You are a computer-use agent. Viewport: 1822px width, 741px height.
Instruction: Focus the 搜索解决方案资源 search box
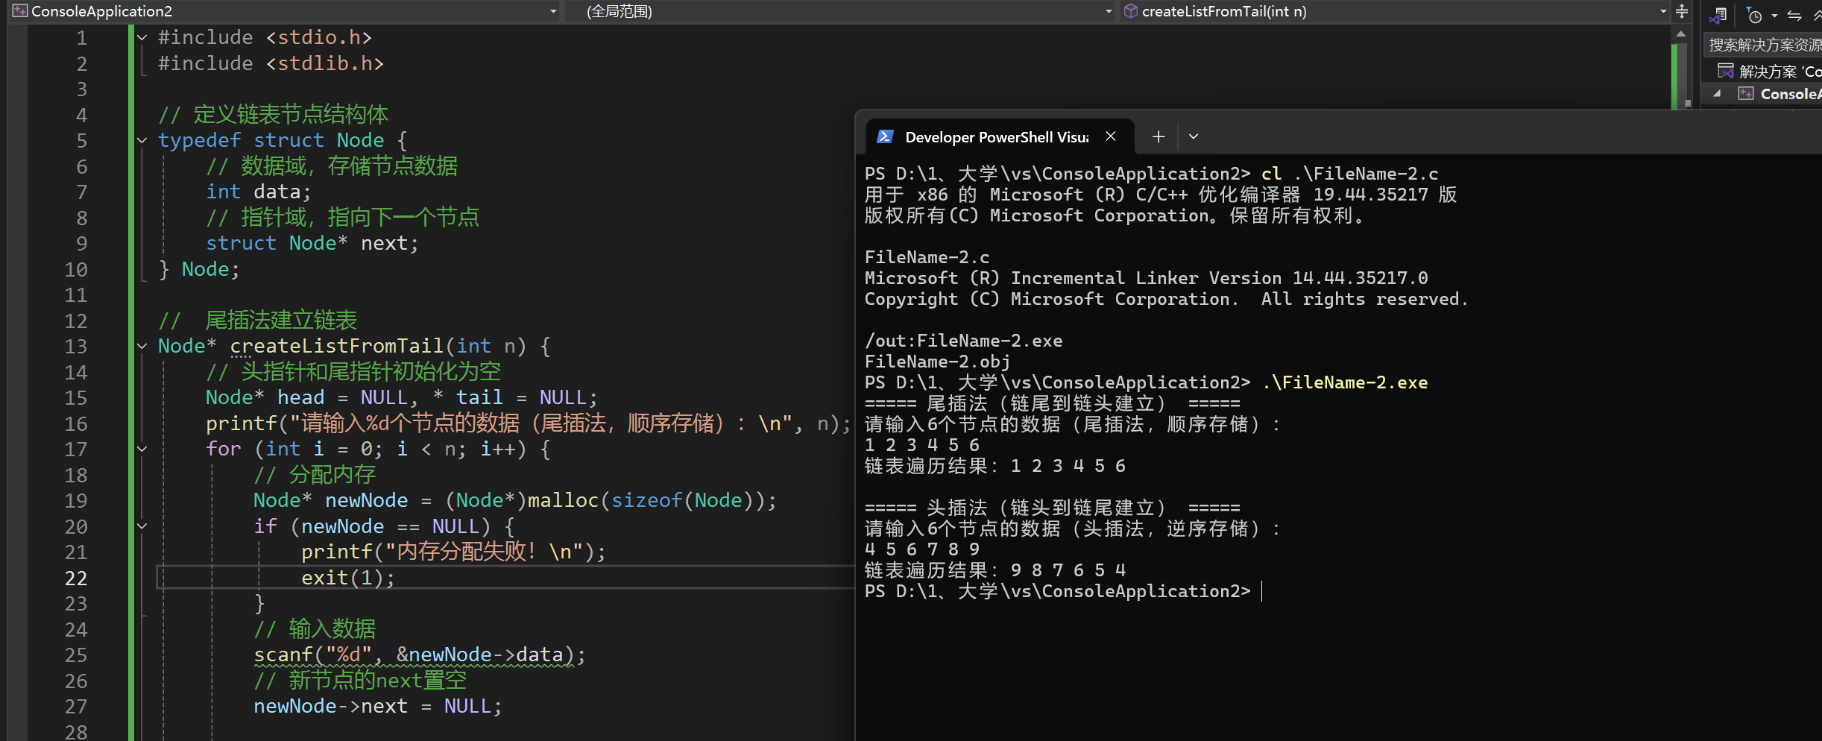pyautogui.click(x=1764, y=45)
